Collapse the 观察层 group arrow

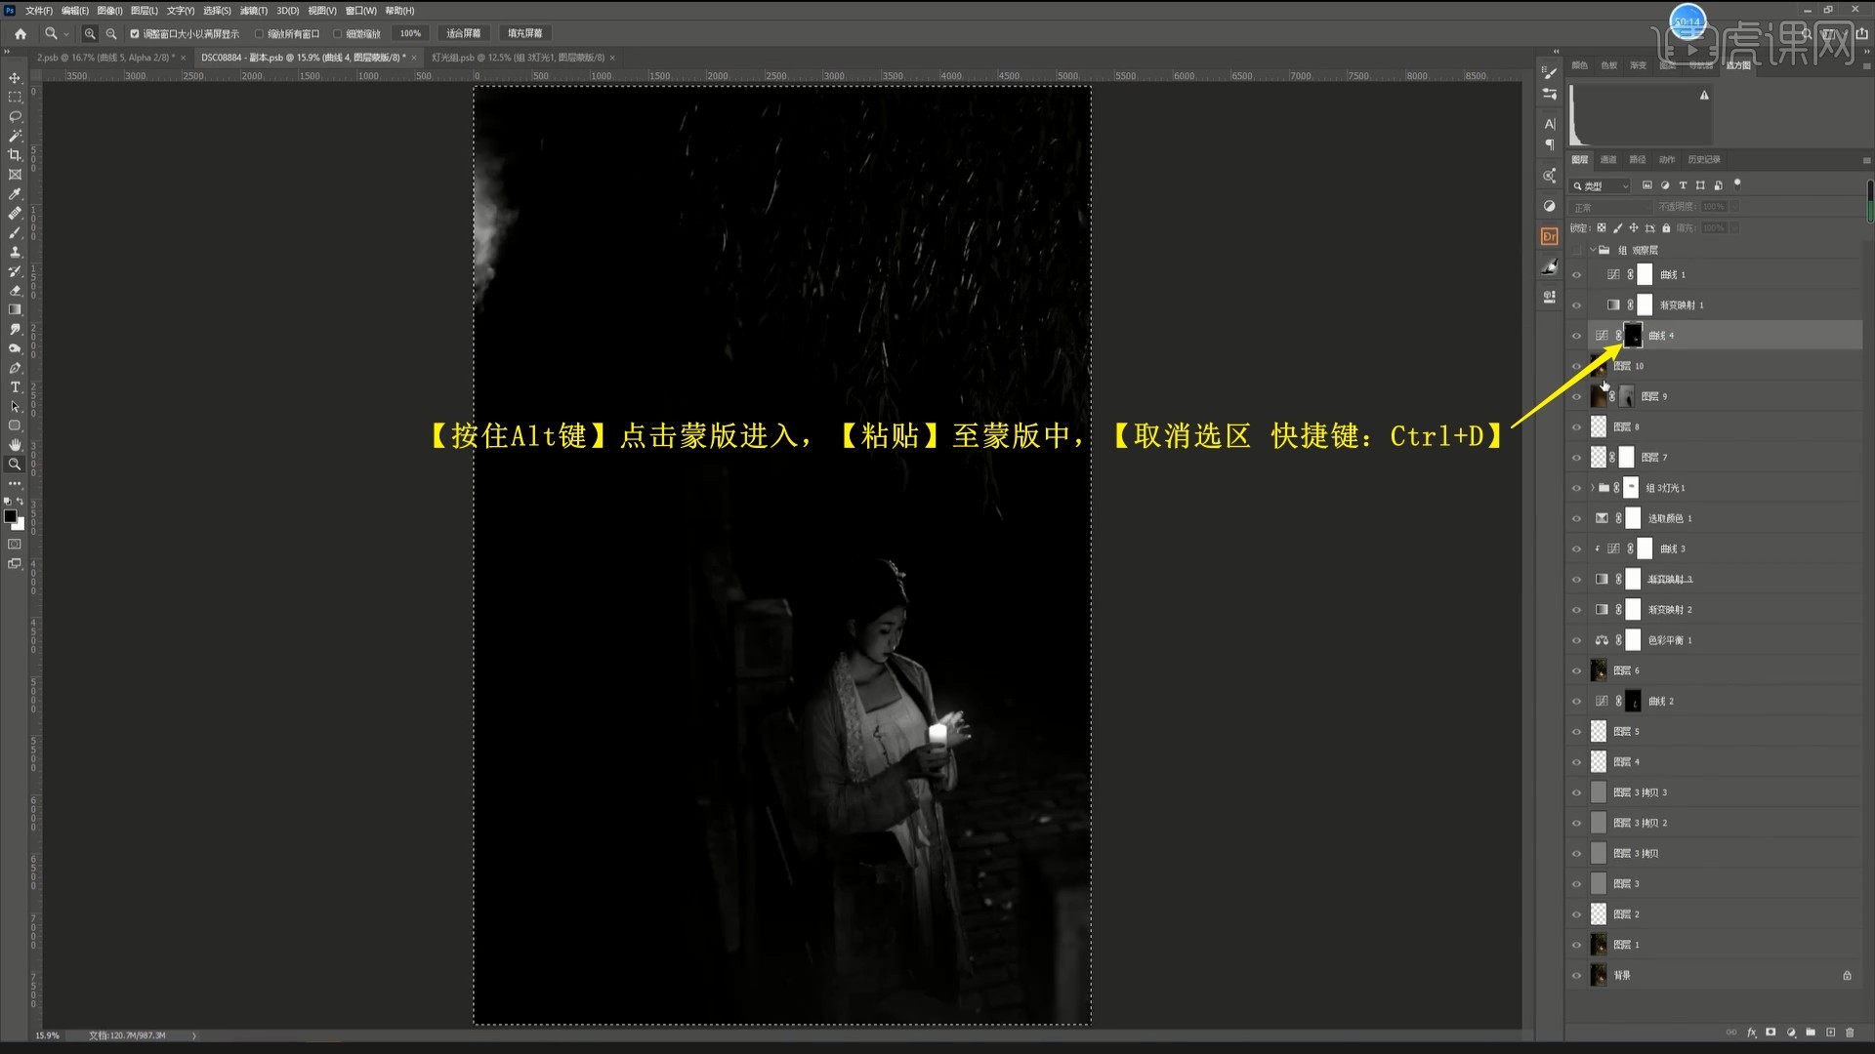(1593, 250)
